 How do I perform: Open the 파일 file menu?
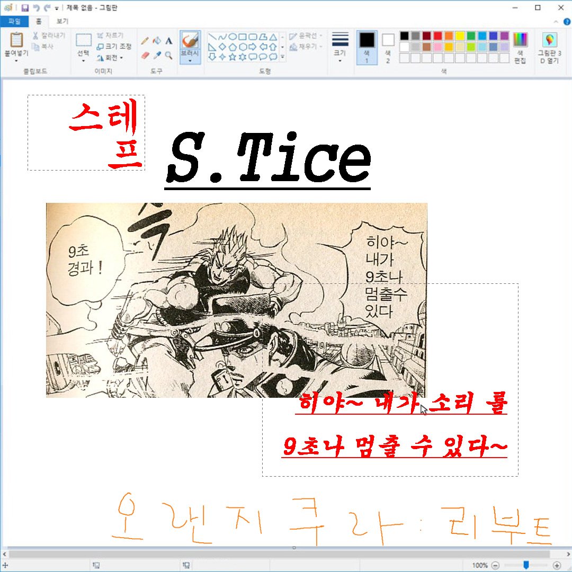click(x=14, y=22)
